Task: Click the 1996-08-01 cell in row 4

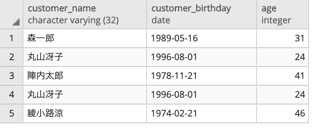Action: click(x=202, y=95)
